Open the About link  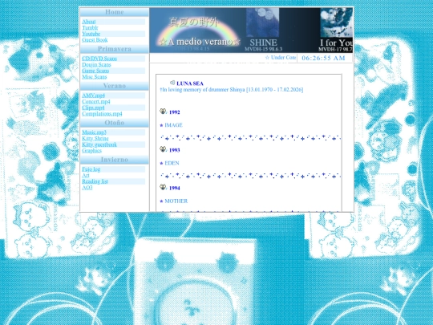(89, 22)
